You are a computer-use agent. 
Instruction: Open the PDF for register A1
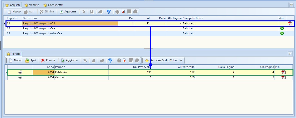tap(290, 23)
